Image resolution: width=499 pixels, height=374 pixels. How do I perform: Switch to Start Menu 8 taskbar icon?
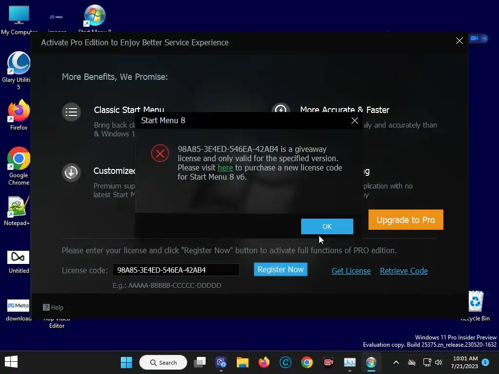371,362
